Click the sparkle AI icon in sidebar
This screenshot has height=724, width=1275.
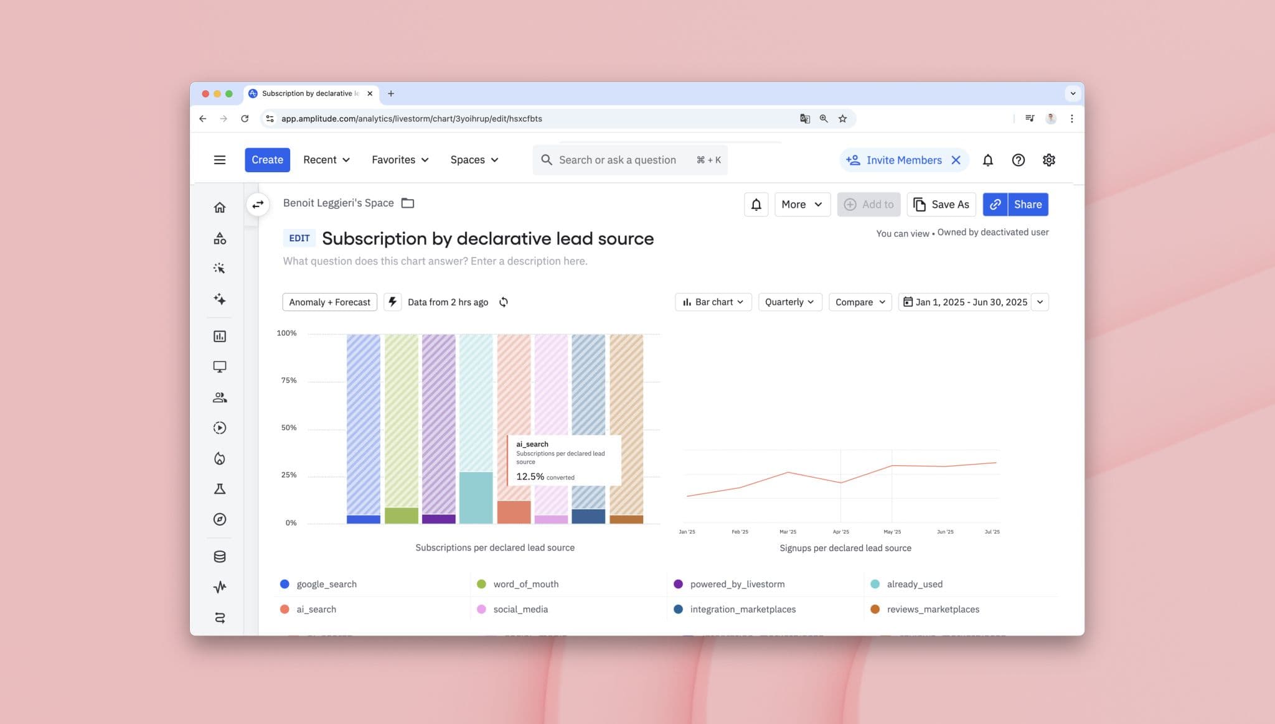pyautogui.click(x=219, y=299)
